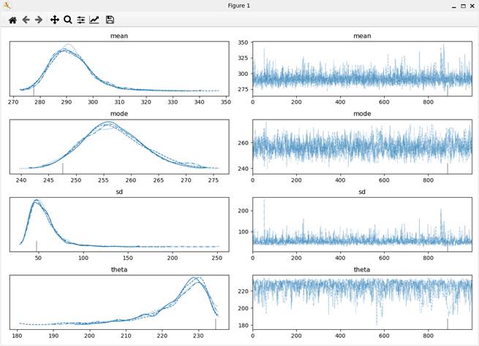Go back to the previous view
This screenshot has width=479, height=346.
point(26,20)
